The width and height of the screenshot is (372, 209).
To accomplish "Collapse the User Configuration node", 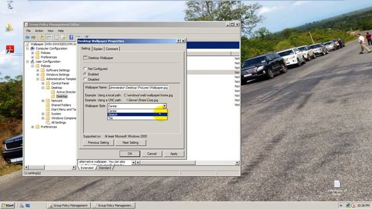I will (x=27, y=62).
